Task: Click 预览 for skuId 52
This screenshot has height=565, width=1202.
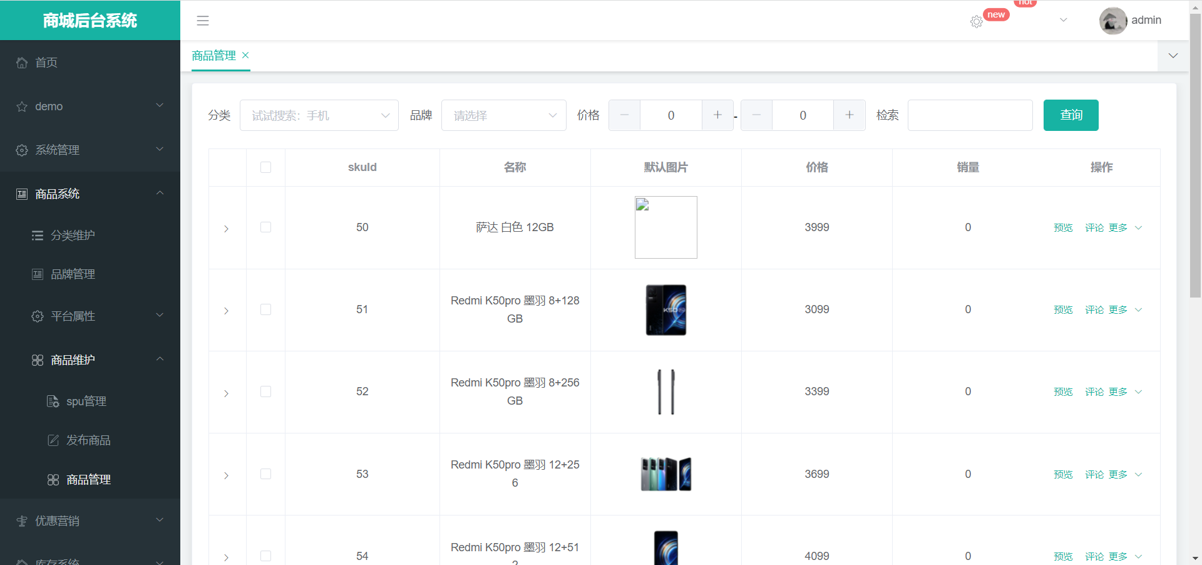Action: (1063, 391)
